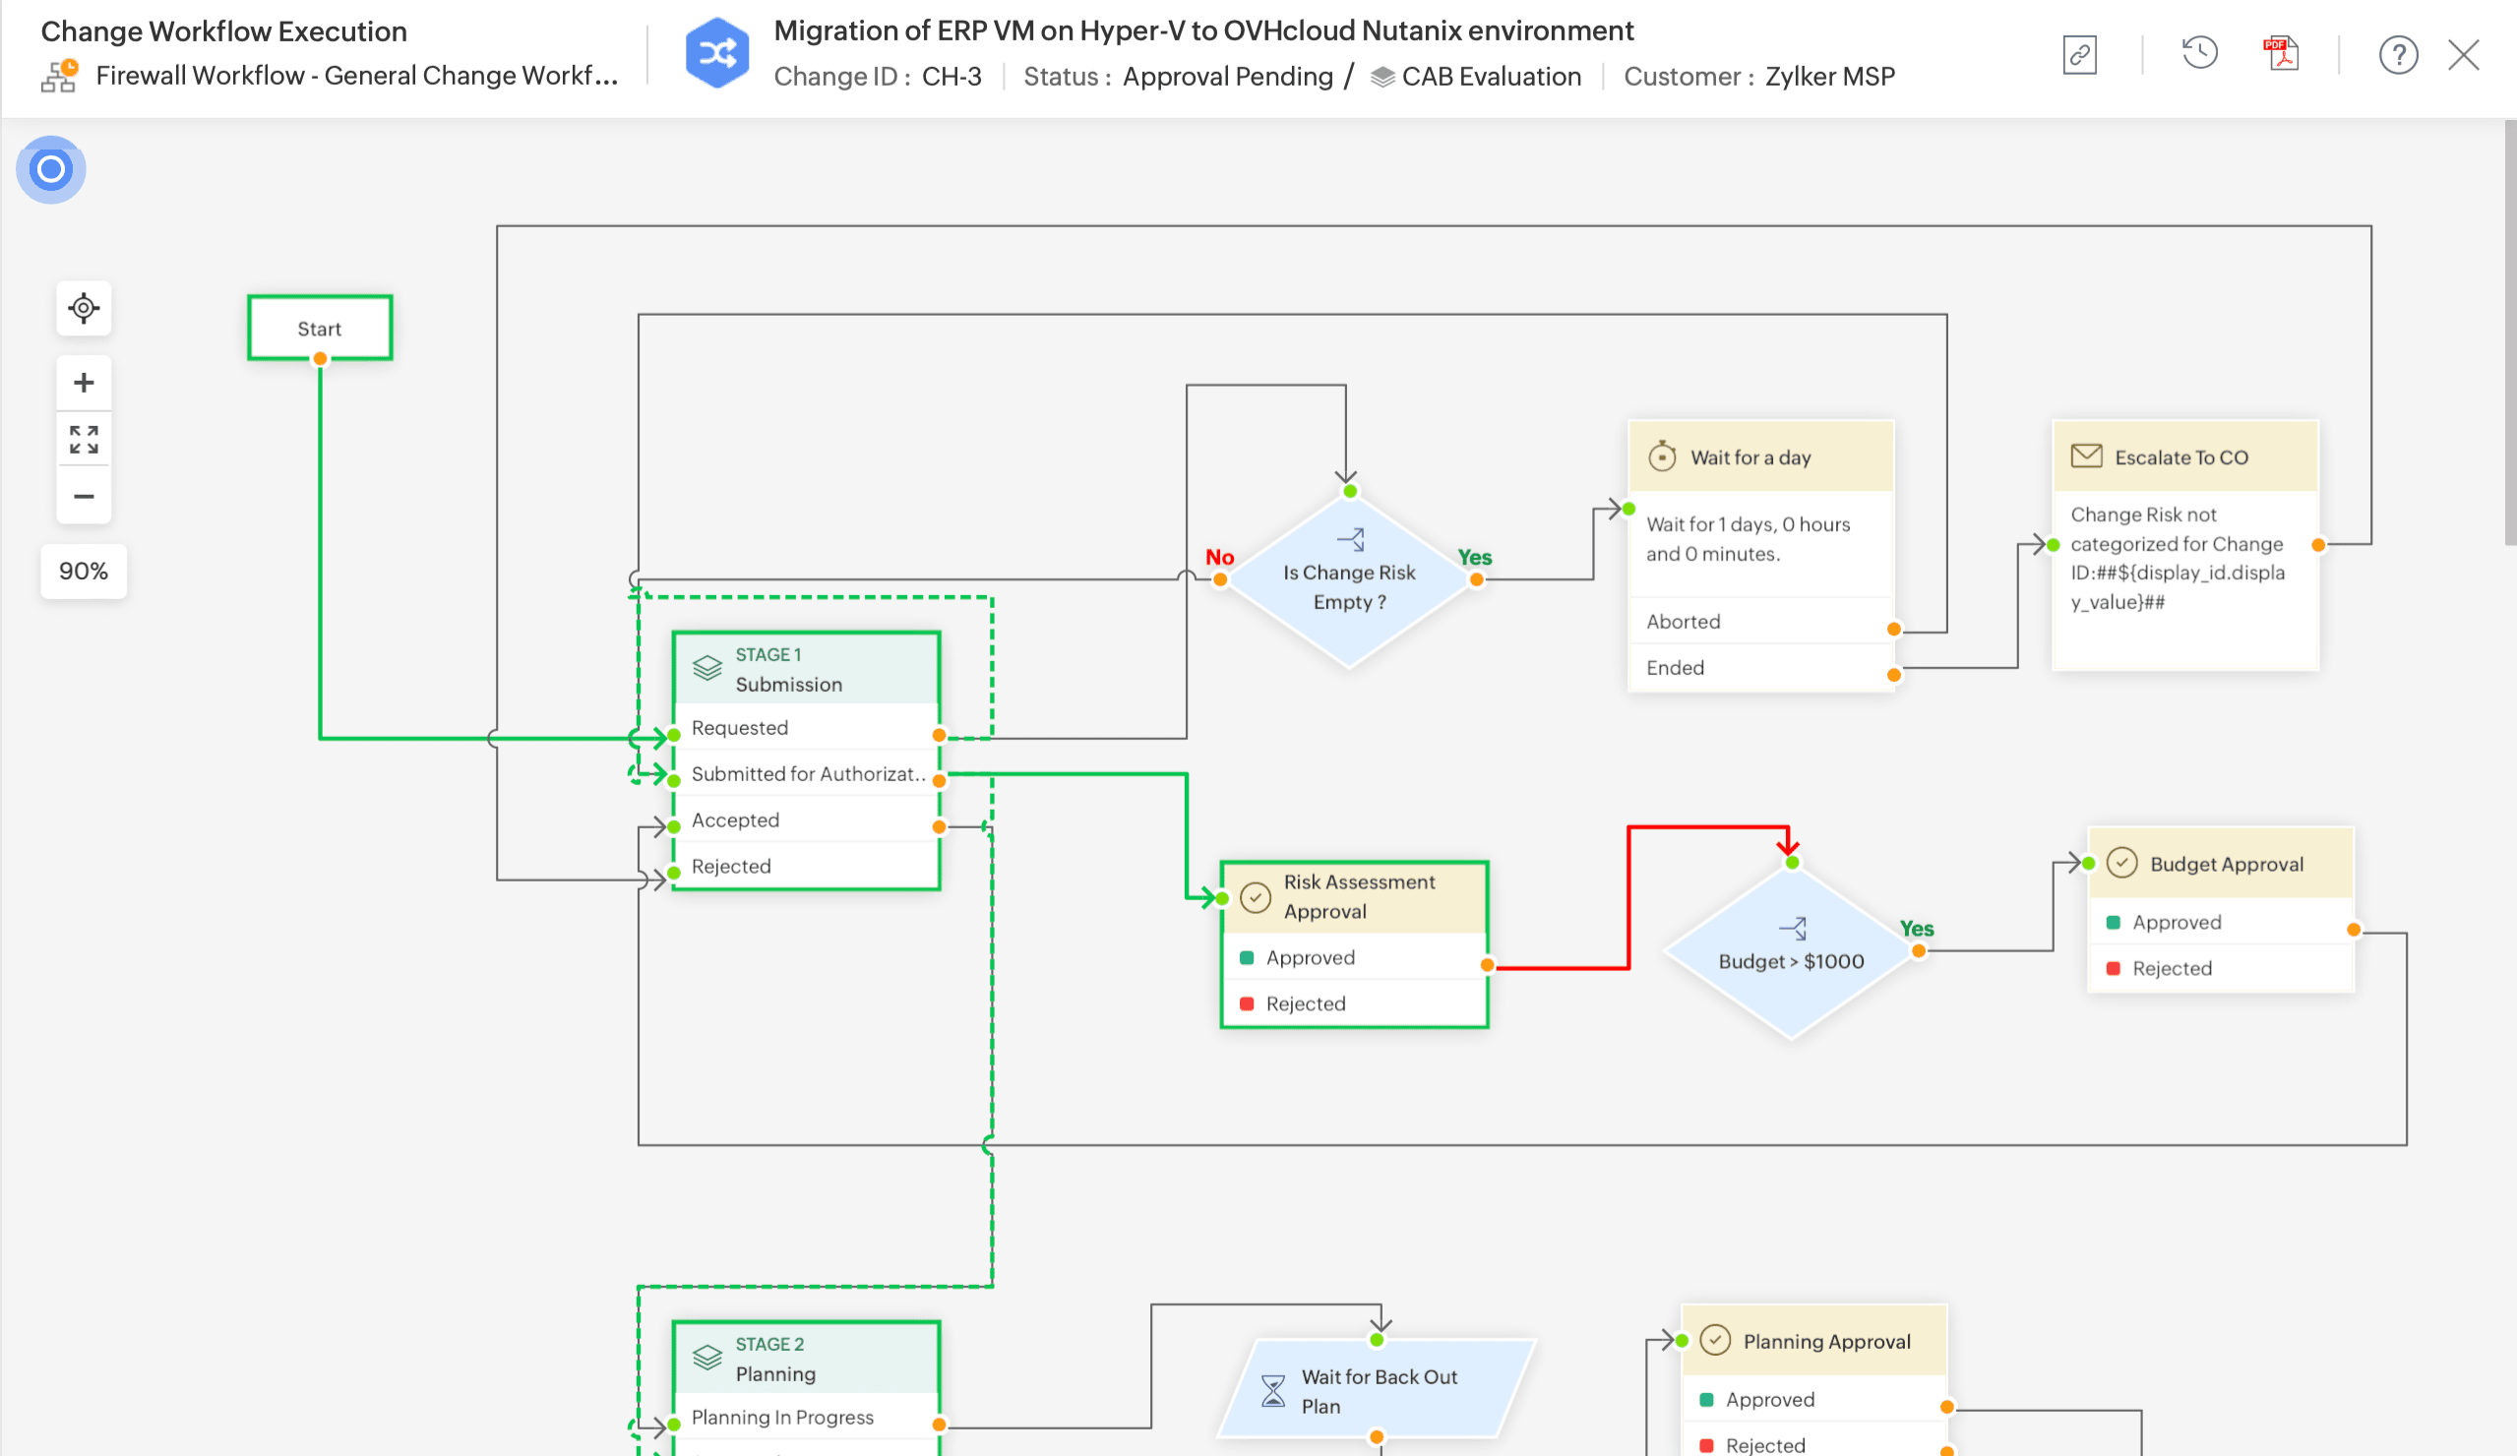Screen dimensions: 2517x1456
Task: Click fit-to-screen expand arrows icon
Action: 84,440
